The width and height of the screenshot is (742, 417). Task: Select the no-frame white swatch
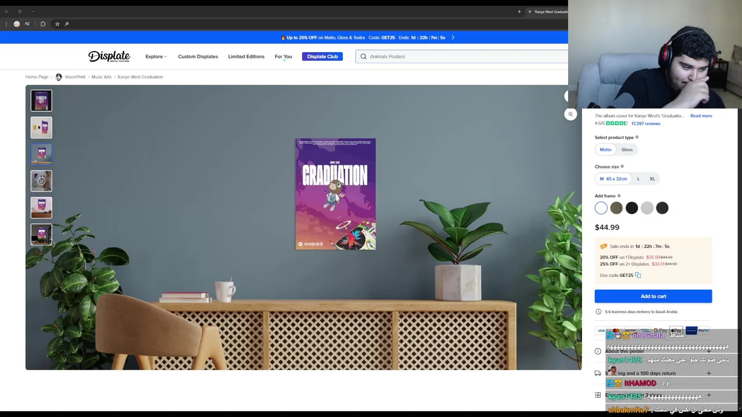[601, 208]
